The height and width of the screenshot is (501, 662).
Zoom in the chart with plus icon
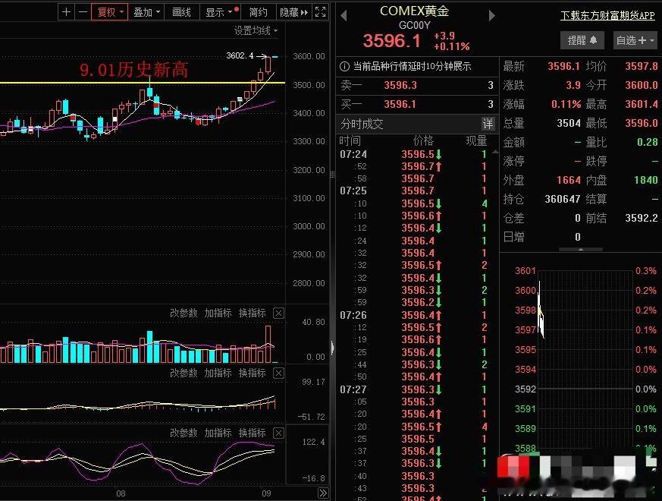[x=66, y=12]
